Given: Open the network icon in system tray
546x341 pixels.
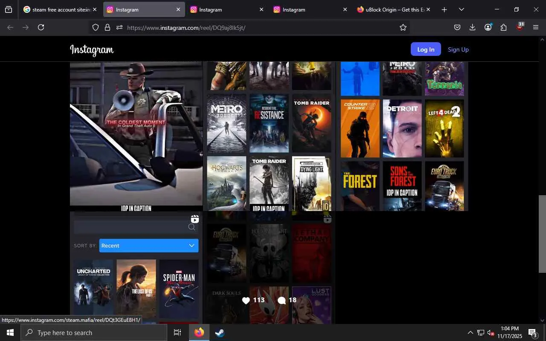Looking at the screenshot, I should click(x=481, y=332).
